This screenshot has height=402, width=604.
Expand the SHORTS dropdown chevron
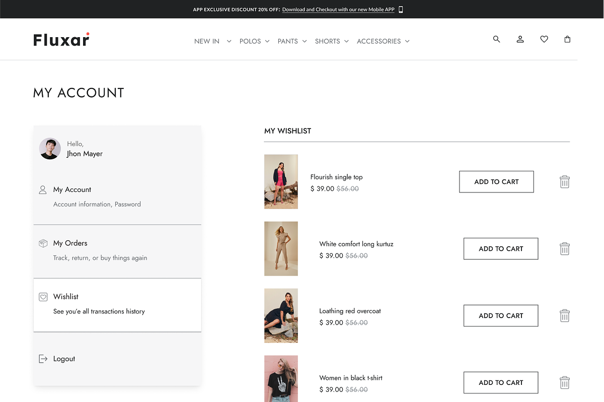[x=346, y=41]
